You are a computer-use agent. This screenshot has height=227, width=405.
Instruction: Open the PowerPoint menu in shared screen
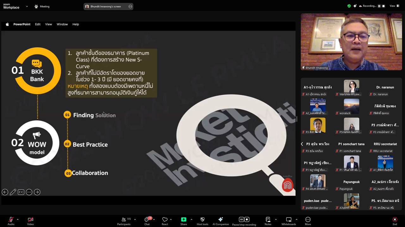tap(22, 24)
